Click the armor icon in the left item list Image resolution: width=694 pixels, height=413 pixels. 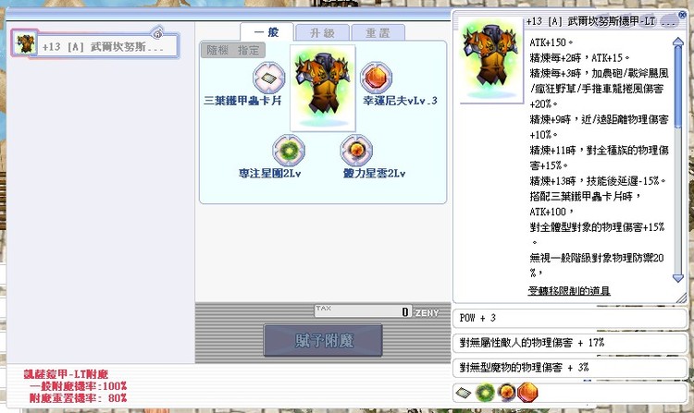point(24,43)
